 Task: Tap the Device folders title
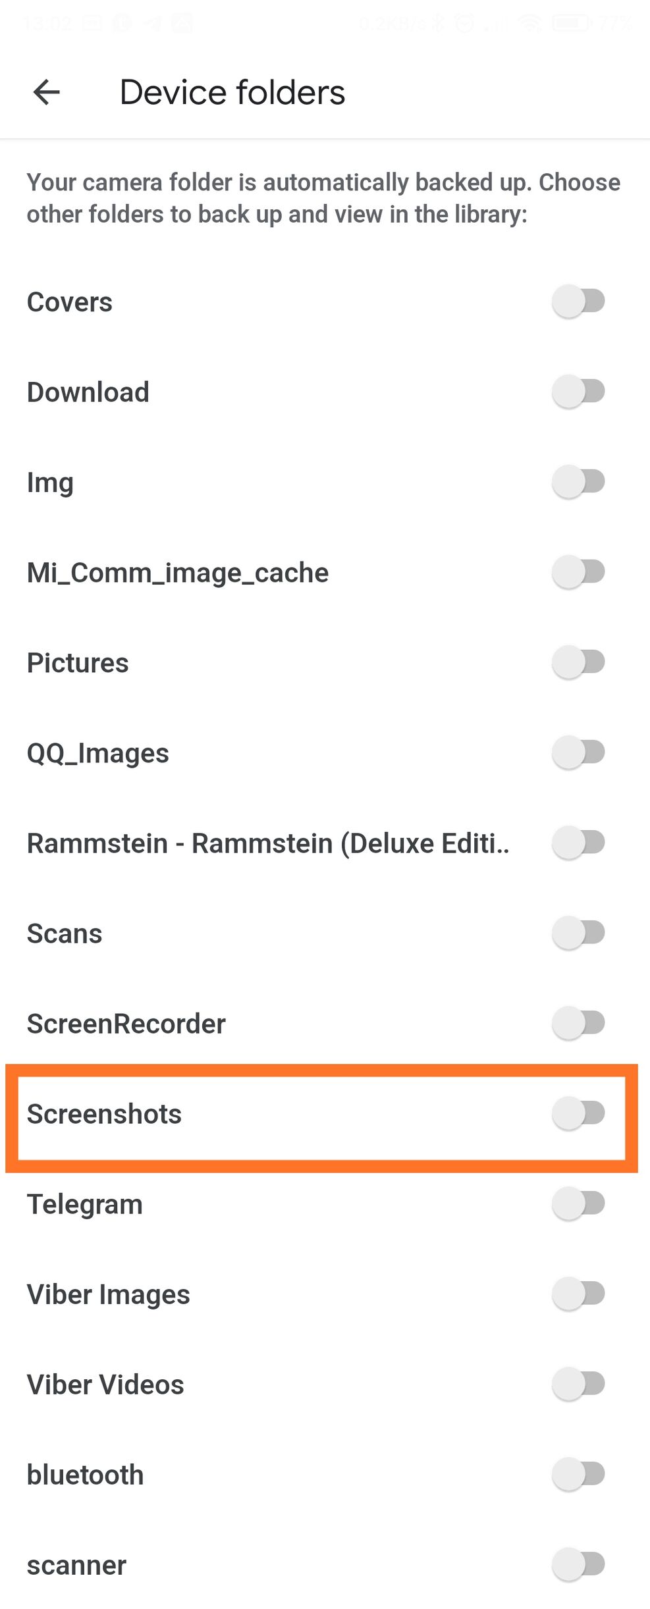pyautogui.click(x=232, y=92)
